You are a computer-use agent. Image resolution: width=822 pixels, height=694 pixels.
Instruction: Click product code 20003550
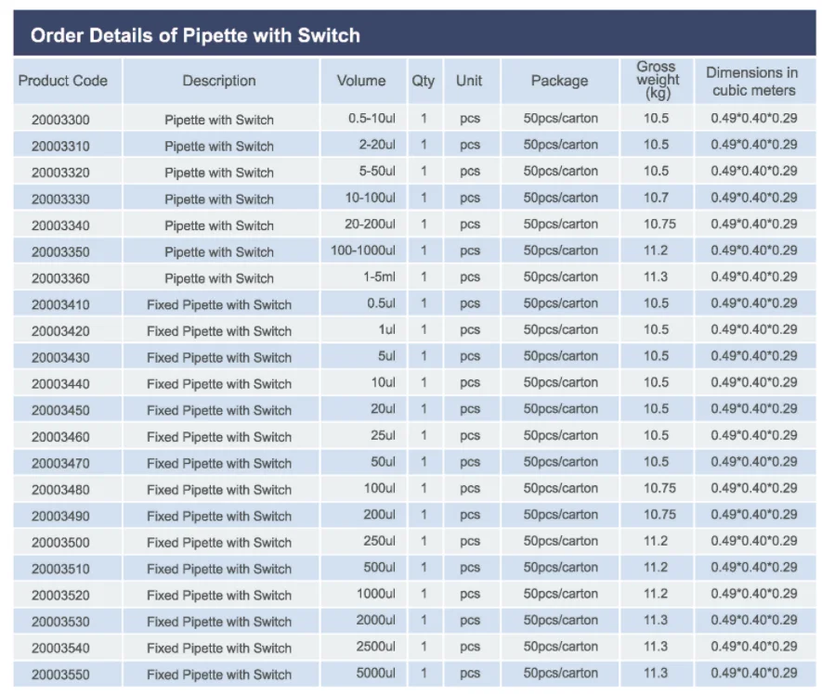tap(60, 675)
